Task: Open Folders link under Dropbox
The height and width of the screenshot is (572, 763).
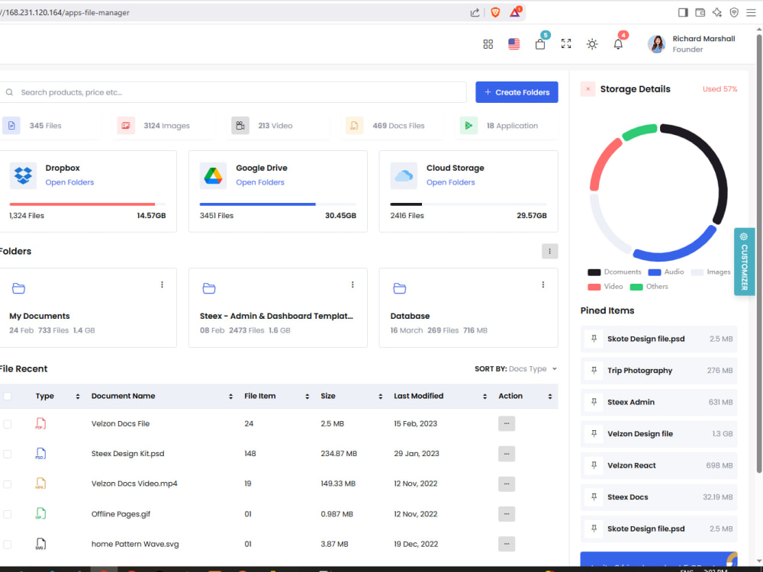Action: point(69,182)
